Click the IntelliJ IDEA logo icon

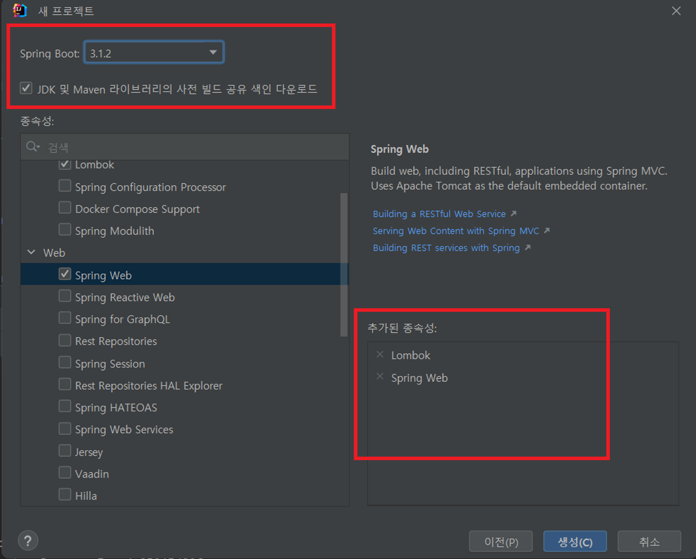pyautogui.click(x=20, y=10)
